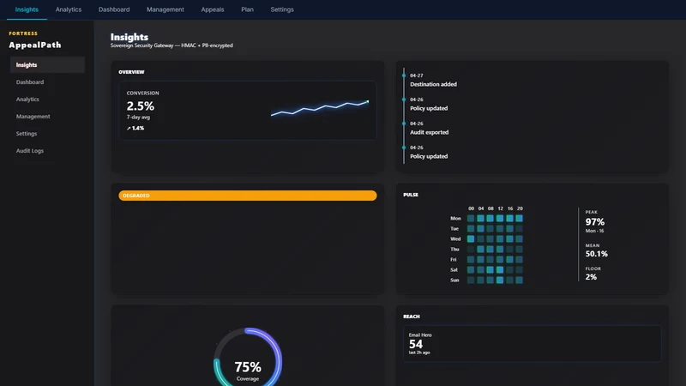Click the 2.5% conversion value
686x386 pixels.
[141, 106]
